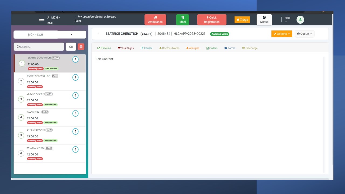Click the green user profile avatar
This screenshot has width=345, height=194.
pos(300,20)
